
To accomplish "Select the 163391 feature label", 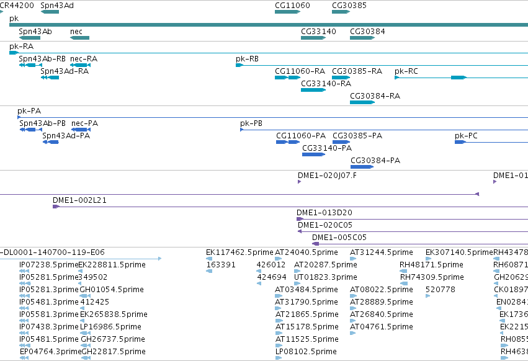I will click(x=221, y=265).
